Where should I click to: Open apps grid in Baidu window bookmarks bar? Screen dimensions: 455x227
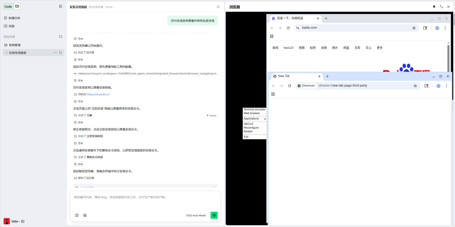coord(272,36)
